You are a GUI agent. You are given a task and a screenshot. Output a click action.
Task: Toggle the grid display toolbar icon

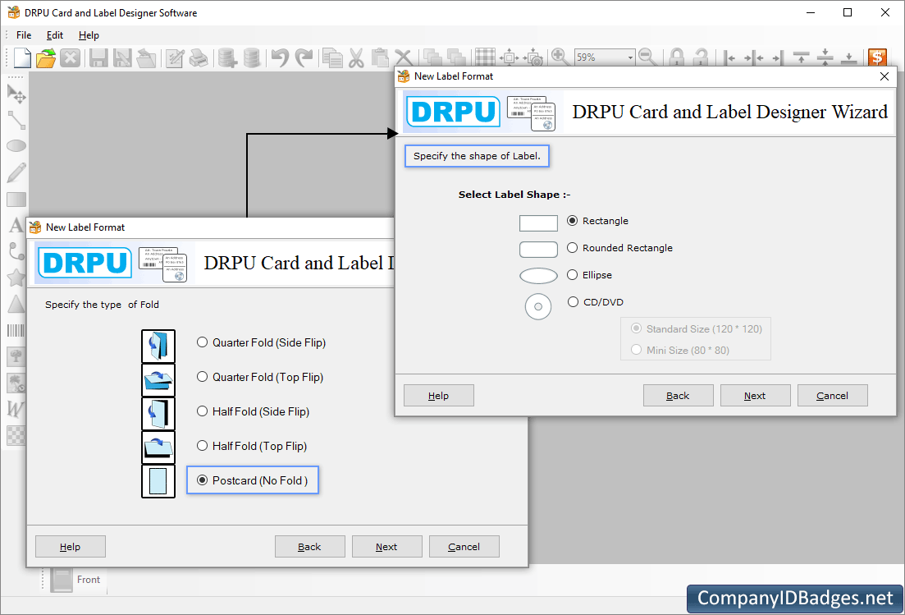pos(485,57)
